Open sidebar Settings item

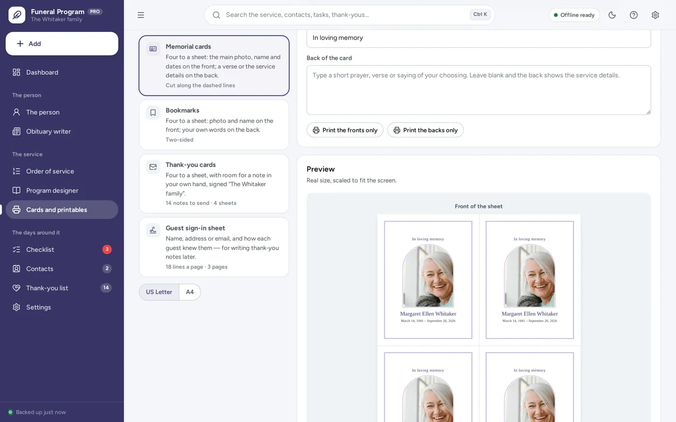62,307
